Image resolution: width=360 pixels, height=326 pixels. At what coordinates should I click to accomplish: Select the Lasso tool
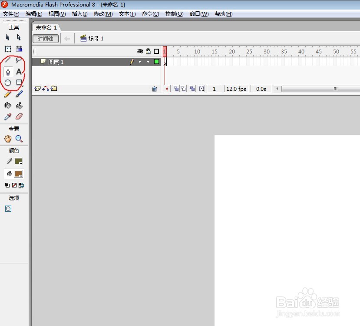pos(19,60)
